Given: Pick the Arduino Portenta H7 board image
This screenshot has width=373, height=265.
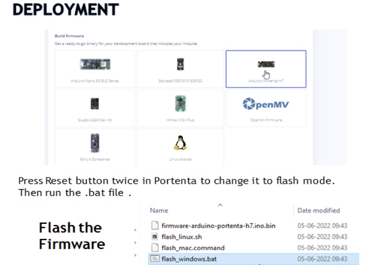Looking at the screenshot, I should [x=266, y=64].
